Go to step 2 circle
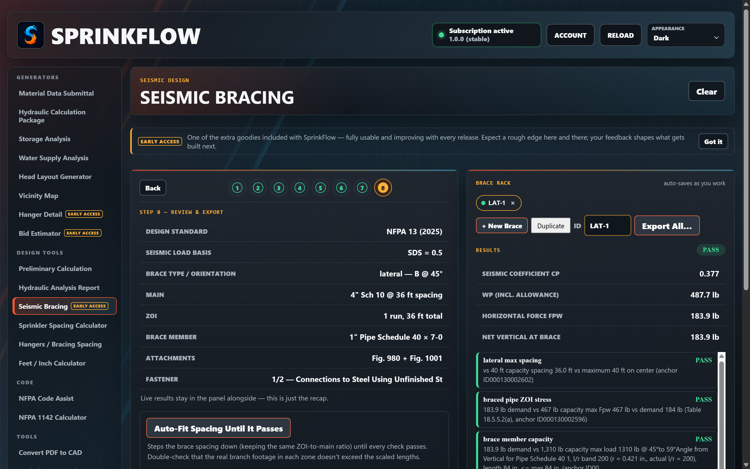Image resolution: width=750 pixels, height=469 pixels. tap(258, 188)
